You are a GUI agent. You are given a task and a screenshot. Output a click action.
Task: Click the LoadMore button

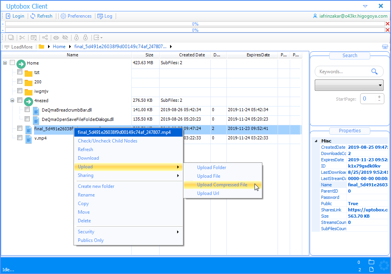18,47
